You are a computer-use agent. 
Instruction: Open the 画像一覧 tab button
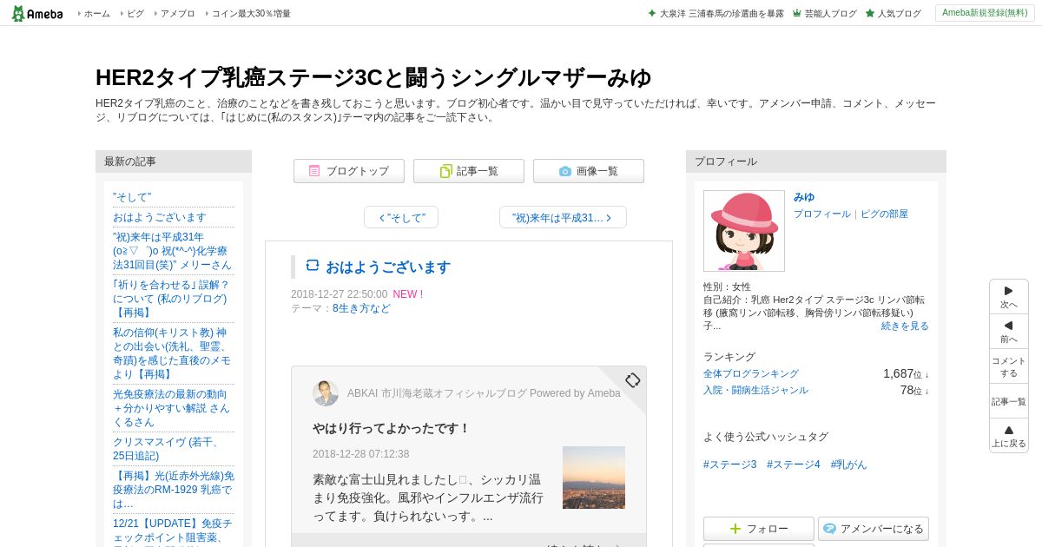coord(589,171)
